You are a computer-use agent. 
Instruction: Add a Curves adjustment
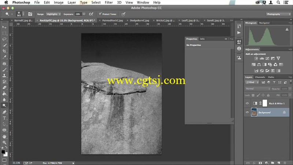[267, 58]
